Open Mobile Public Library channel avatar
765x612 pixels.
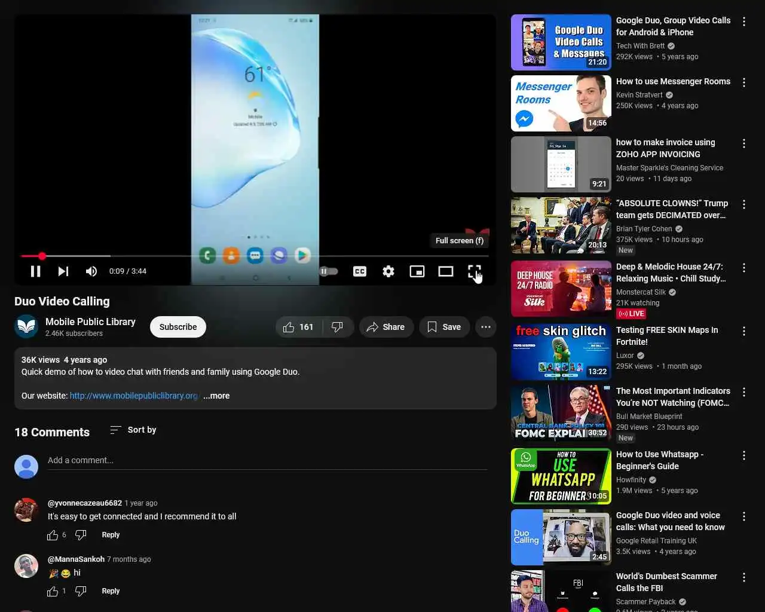coord(26,326)
